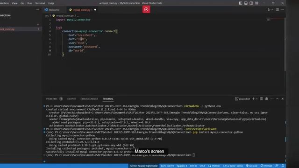This screenshot has height=168, width=299.
Task: Click import mysql.connector on line 1
Action: point(73,20)
